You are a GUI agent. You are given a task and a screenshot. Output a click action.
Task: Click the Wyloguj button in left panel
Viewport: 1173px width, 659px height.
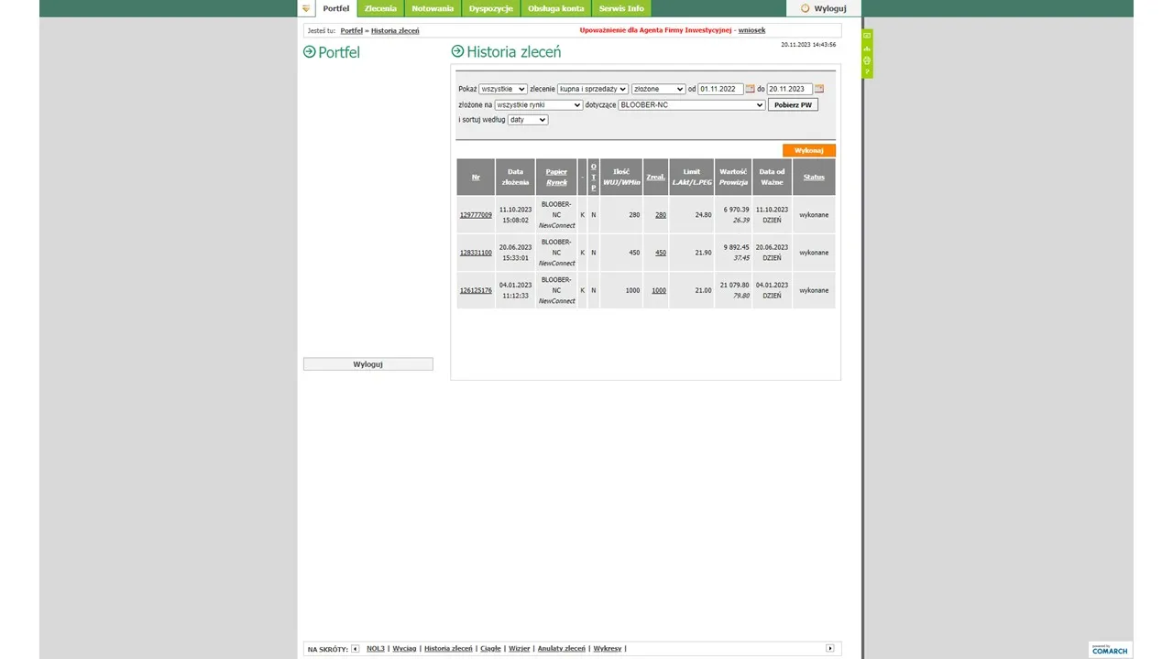pos(367,364)
